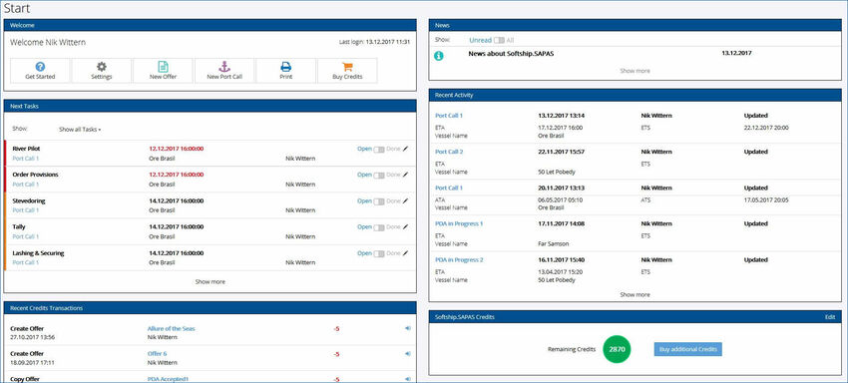
Task: Toggle Lashing & Securing task to Done
Action: click(x=379, y=253)
